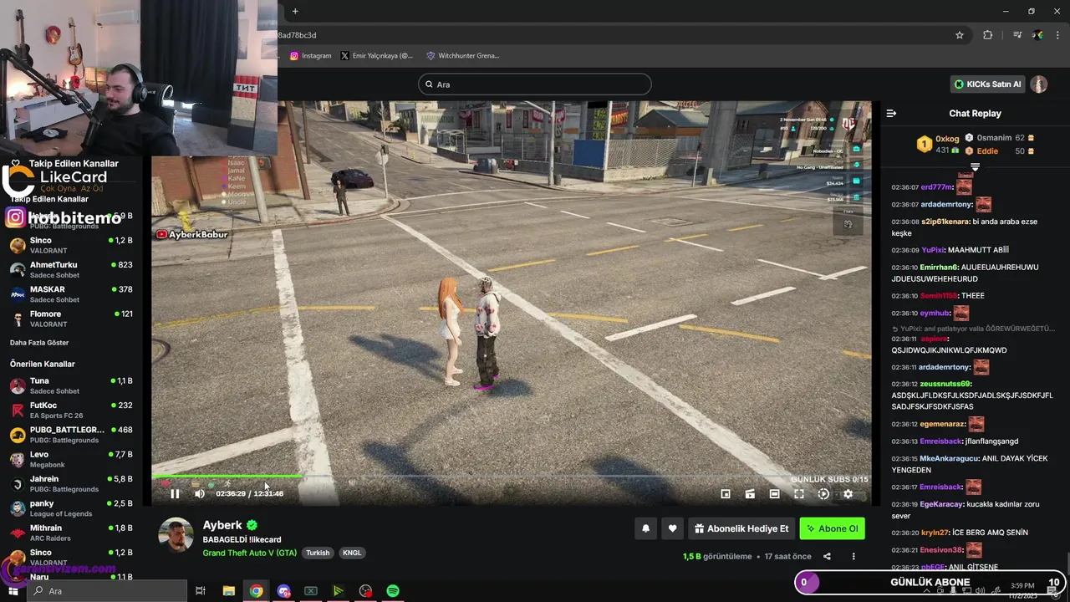Screen dimensions: 1070x602
Task: Switch to Chrome on the taskbar
Action: click(x=256, y=591)
